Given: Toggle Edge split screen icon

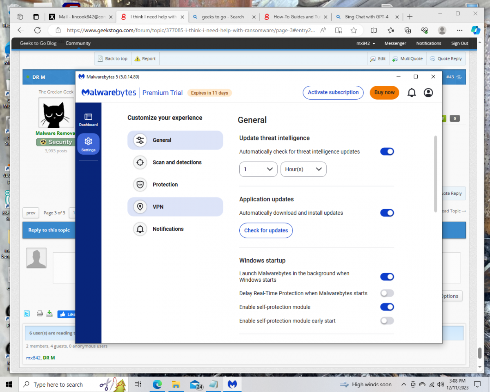Looking at the screenshot, I should pyautogui.click(x=374, y=30).
